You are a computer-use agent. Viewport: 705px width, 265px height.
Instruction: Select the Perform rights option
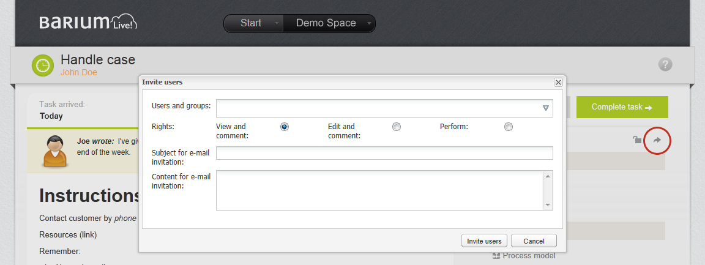pyautogui.click(x=509, y=127)
